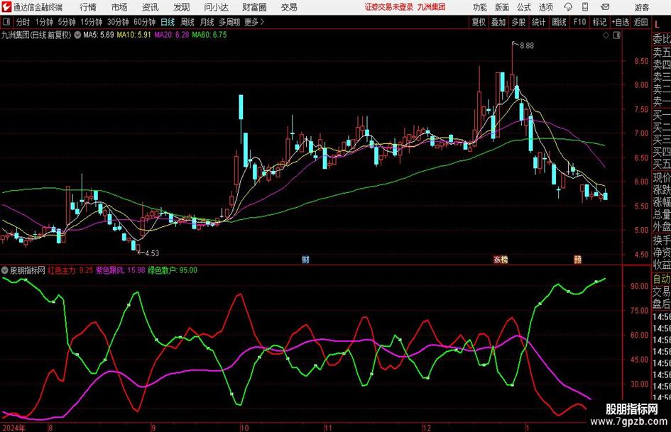
Task: Open the mail envelope icon
Action: [x=605, y=7]
